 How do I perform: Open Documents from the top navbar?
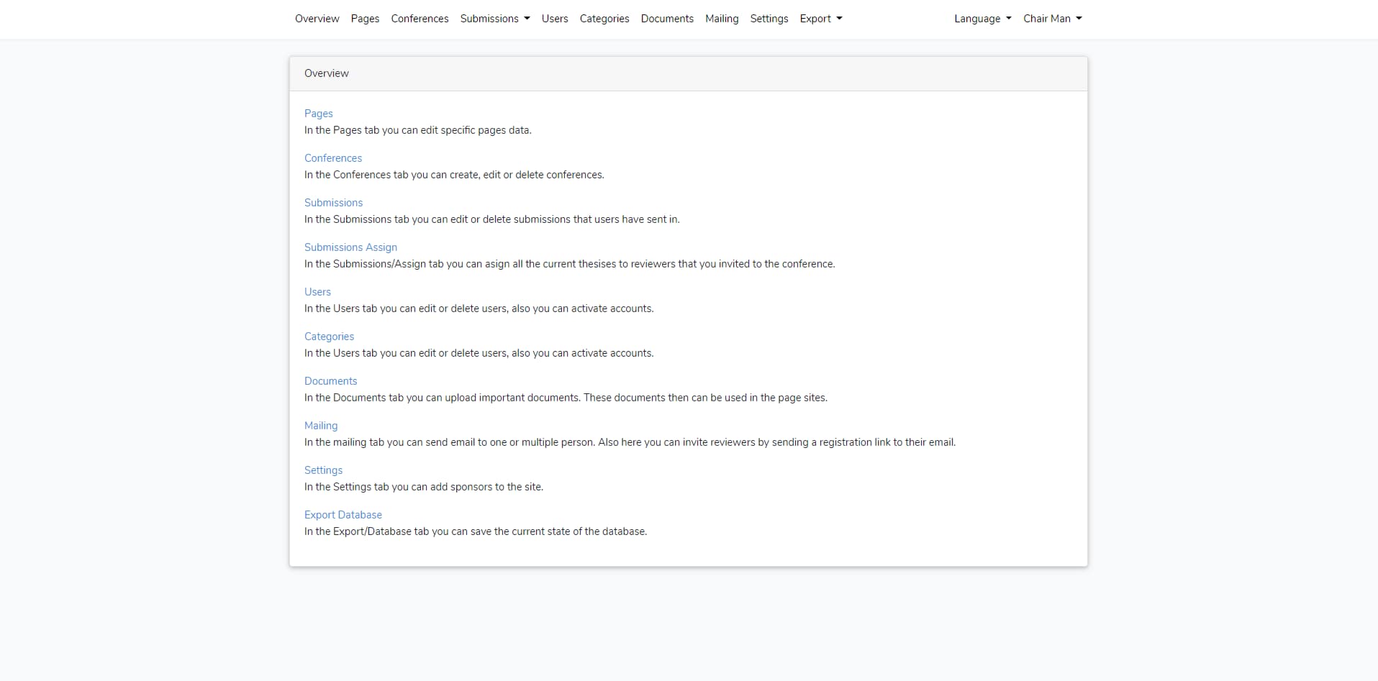[x=667, y=19]
